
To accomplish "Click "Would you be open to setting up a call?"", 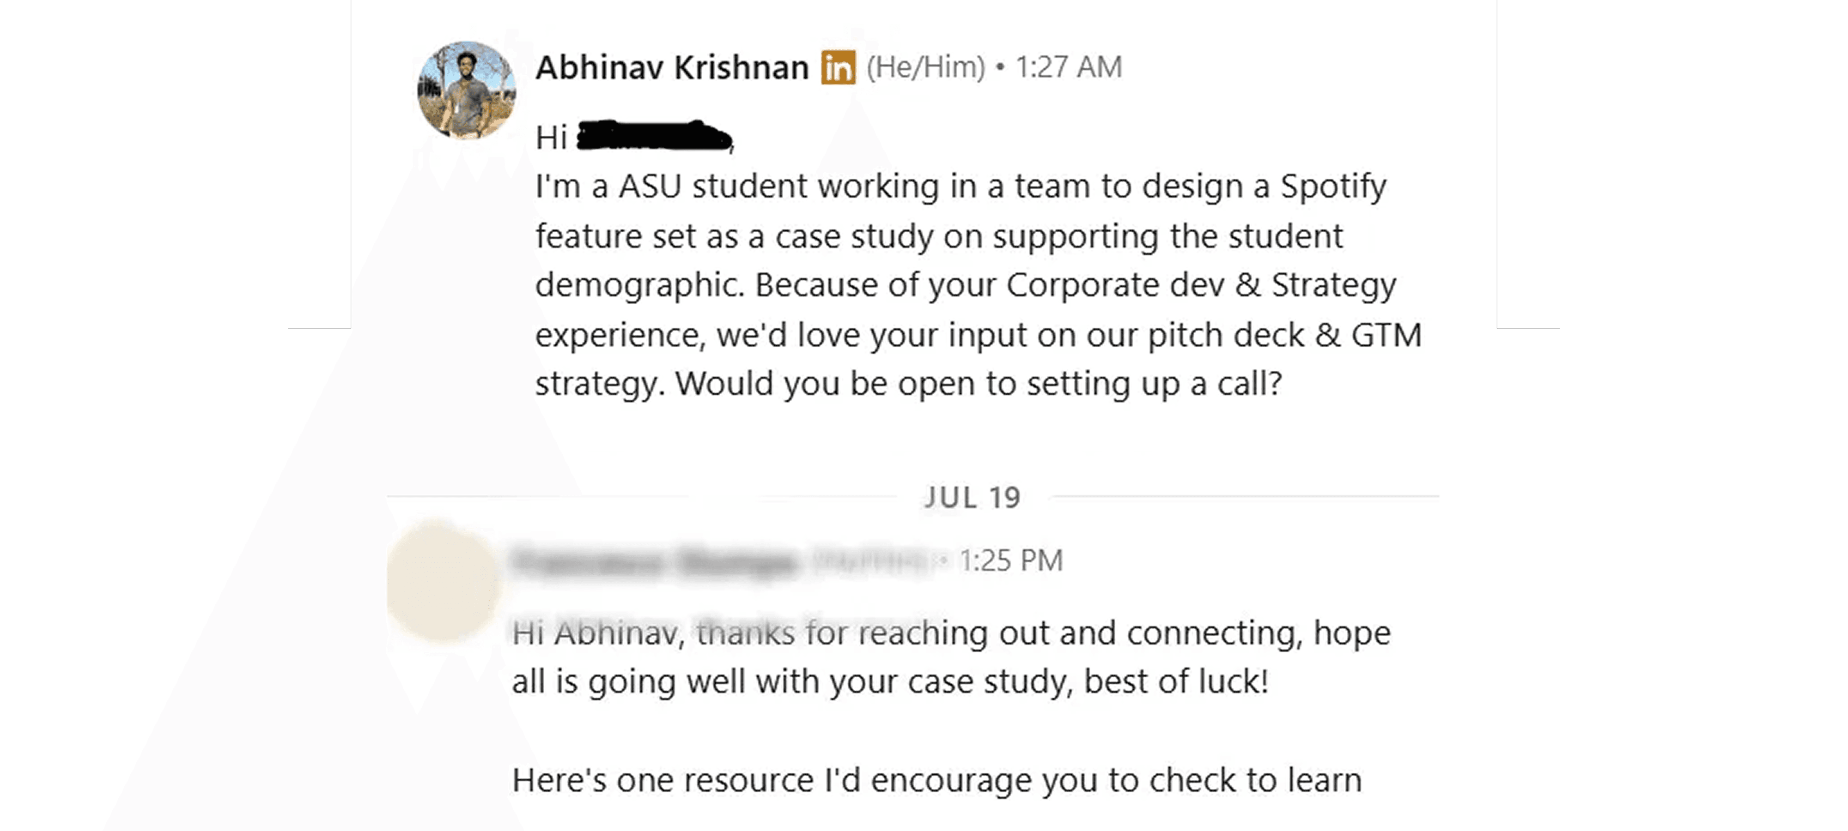I will [x=979, y=384].
